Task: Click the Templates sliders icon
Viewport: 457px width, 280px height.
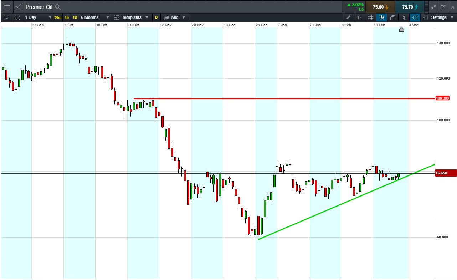Action: [x=117, y=17]
